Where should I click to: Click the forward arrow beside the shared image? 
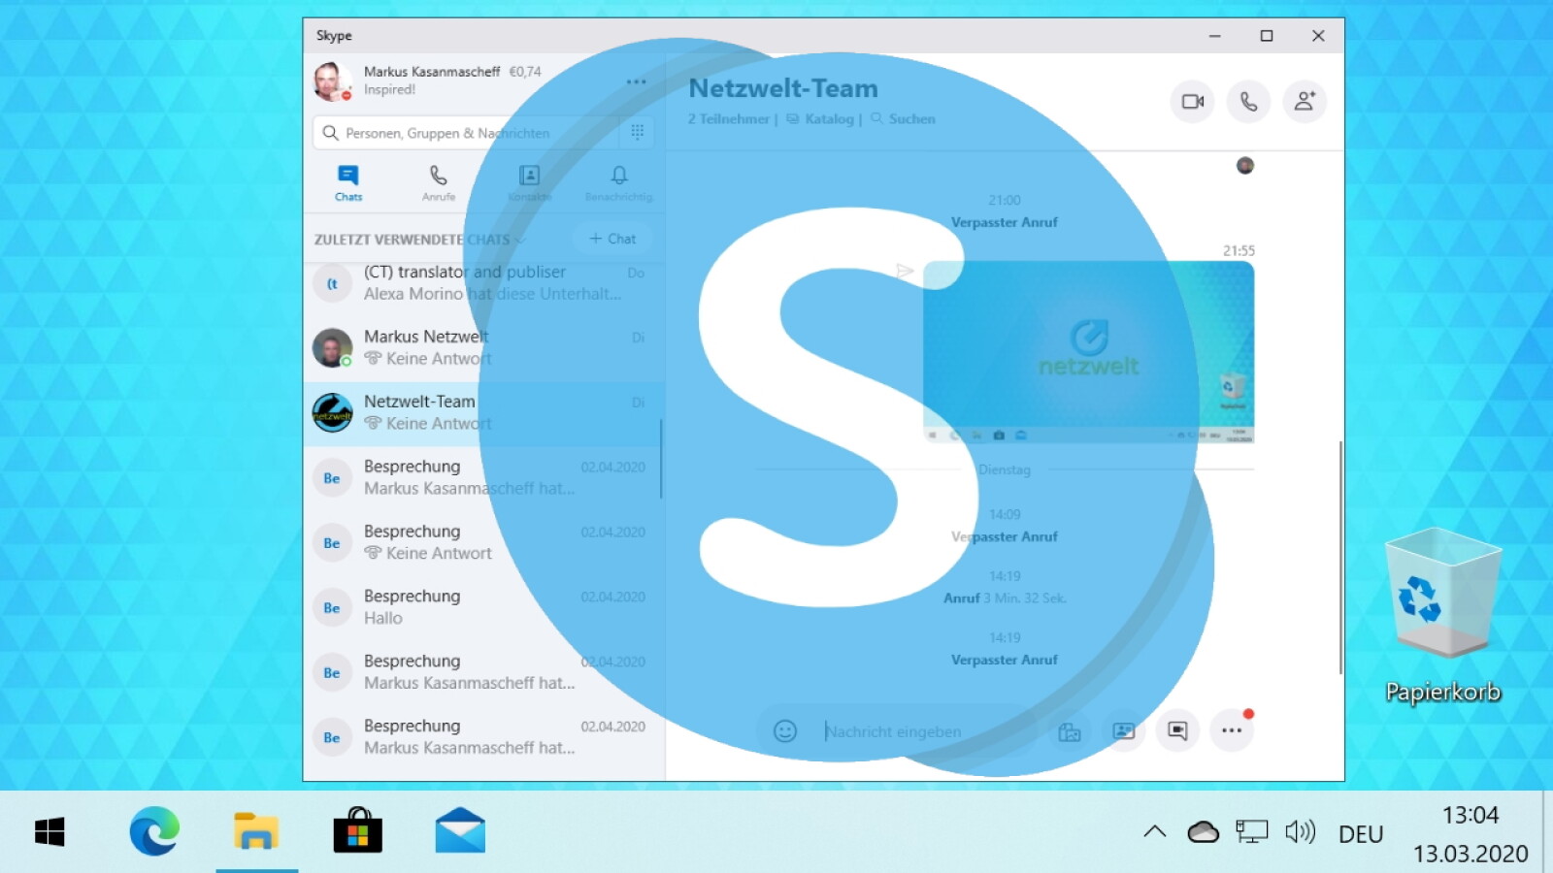click(905, 271)
